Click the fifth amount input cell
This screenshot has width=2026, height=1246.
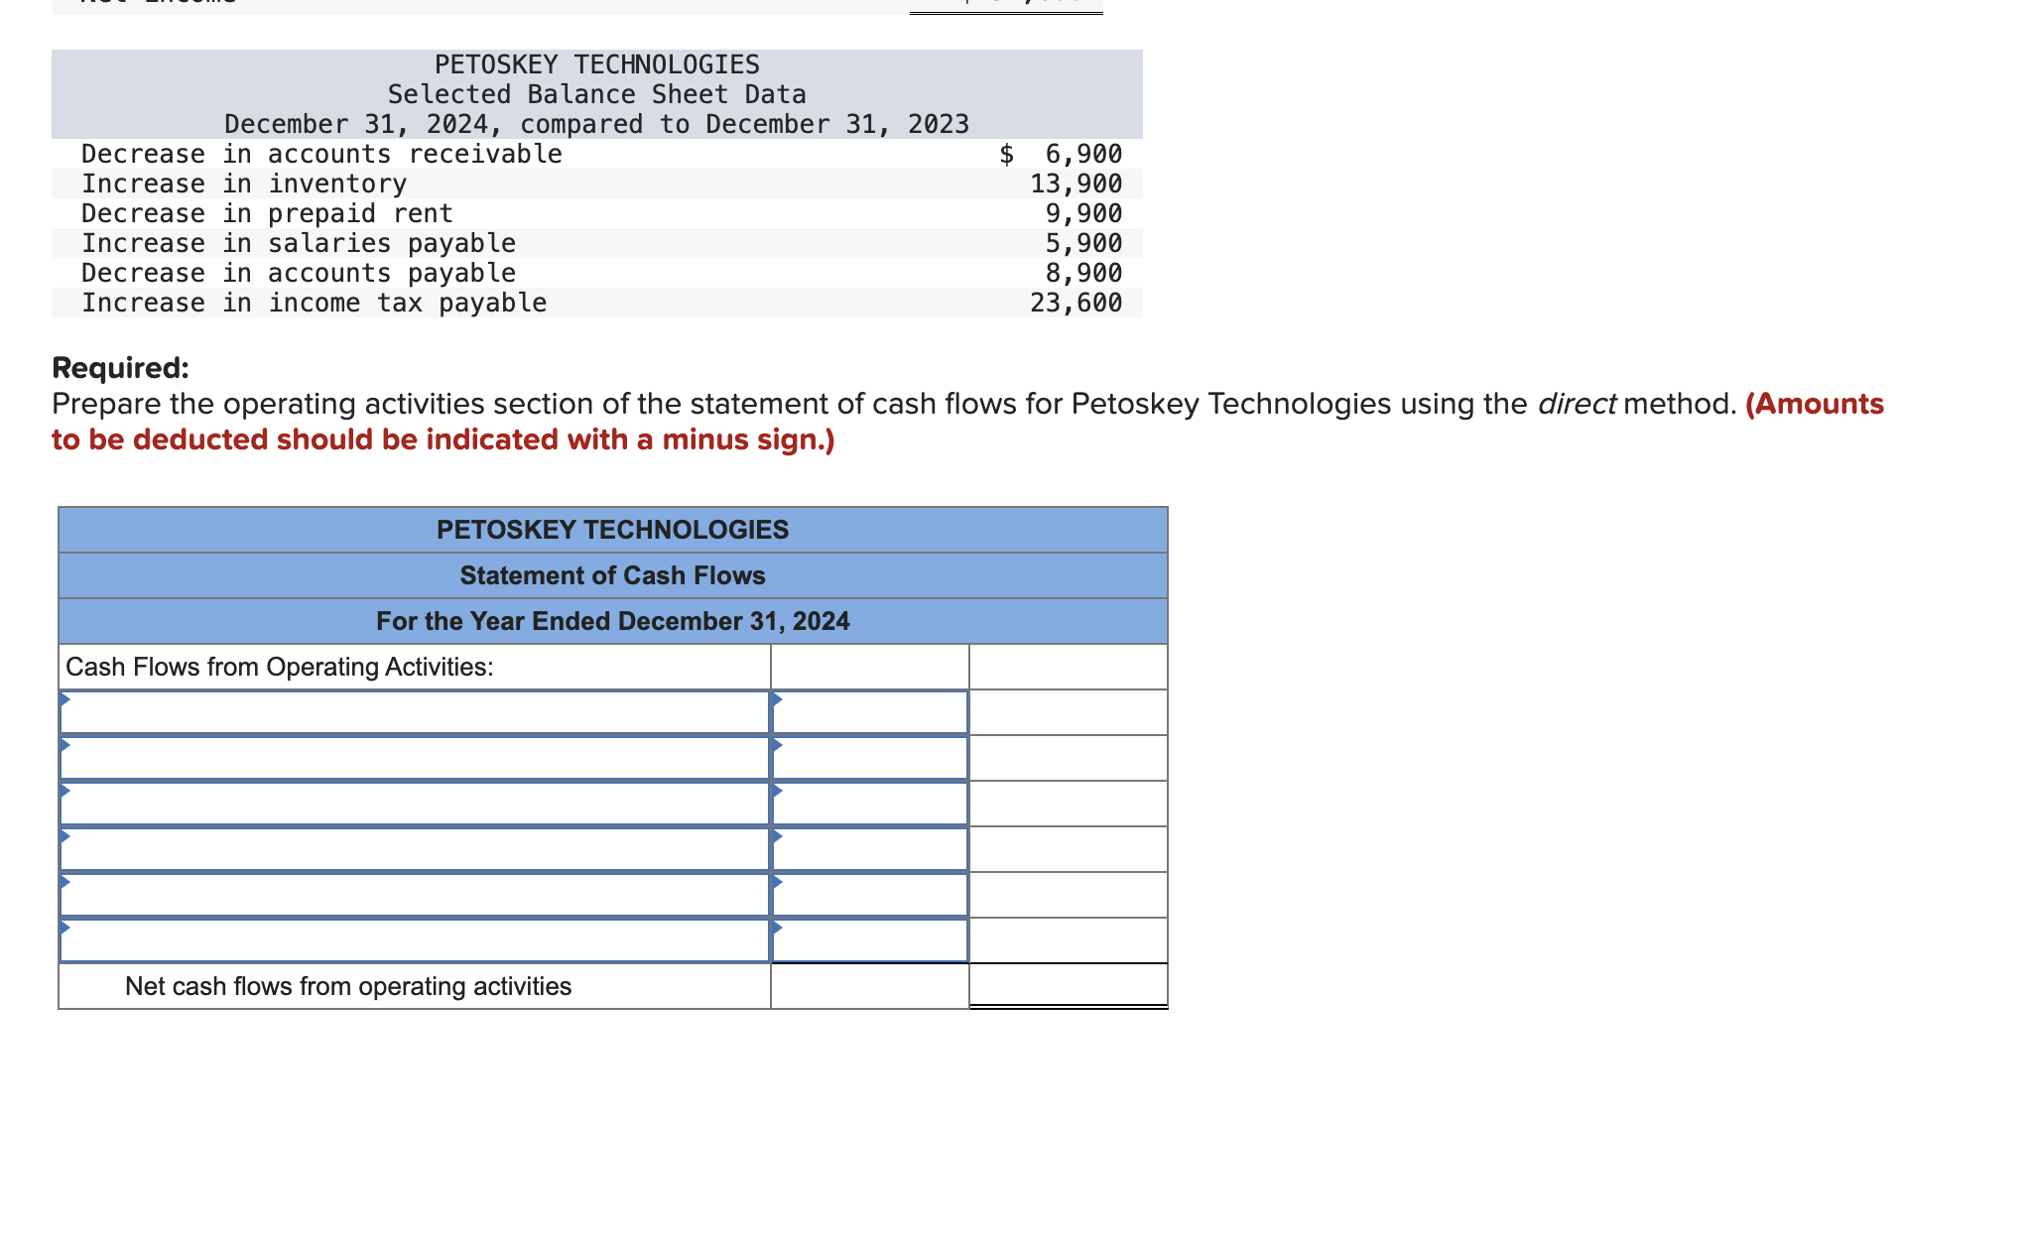869,895
